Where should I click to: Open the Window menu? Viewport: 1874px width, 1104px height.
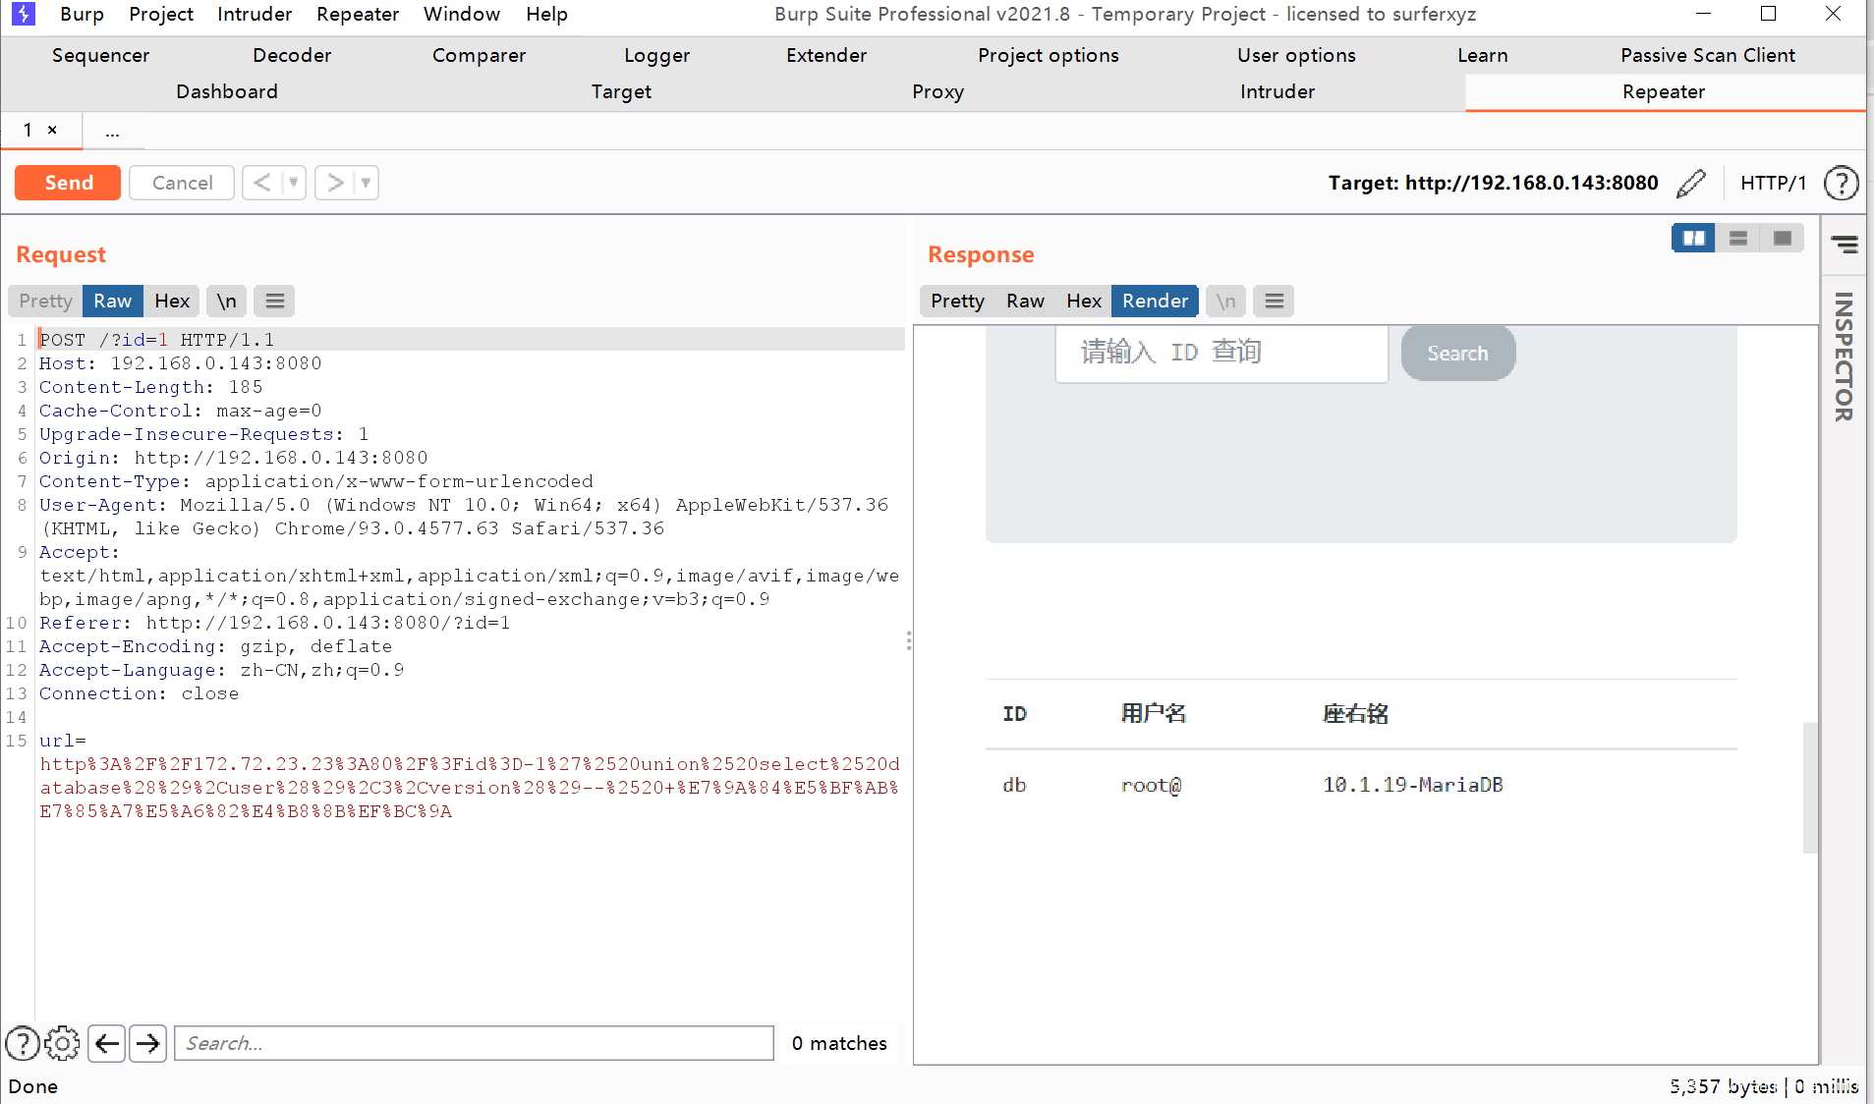462,14
